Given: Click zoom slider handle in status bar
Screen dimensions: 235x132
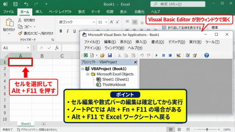Looking at the screenshot, I should [x=207, y=129].
